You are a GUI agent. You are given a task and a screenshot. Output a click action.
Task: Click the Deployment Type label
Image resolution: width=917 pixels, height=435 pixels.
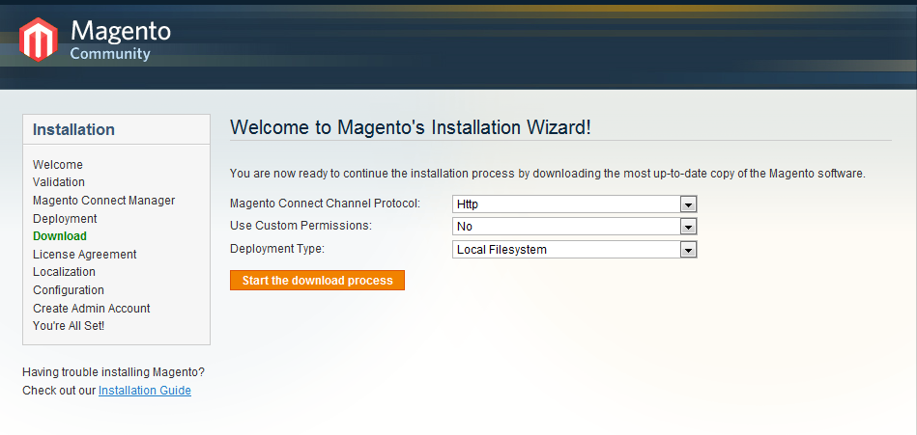[277, 248]
